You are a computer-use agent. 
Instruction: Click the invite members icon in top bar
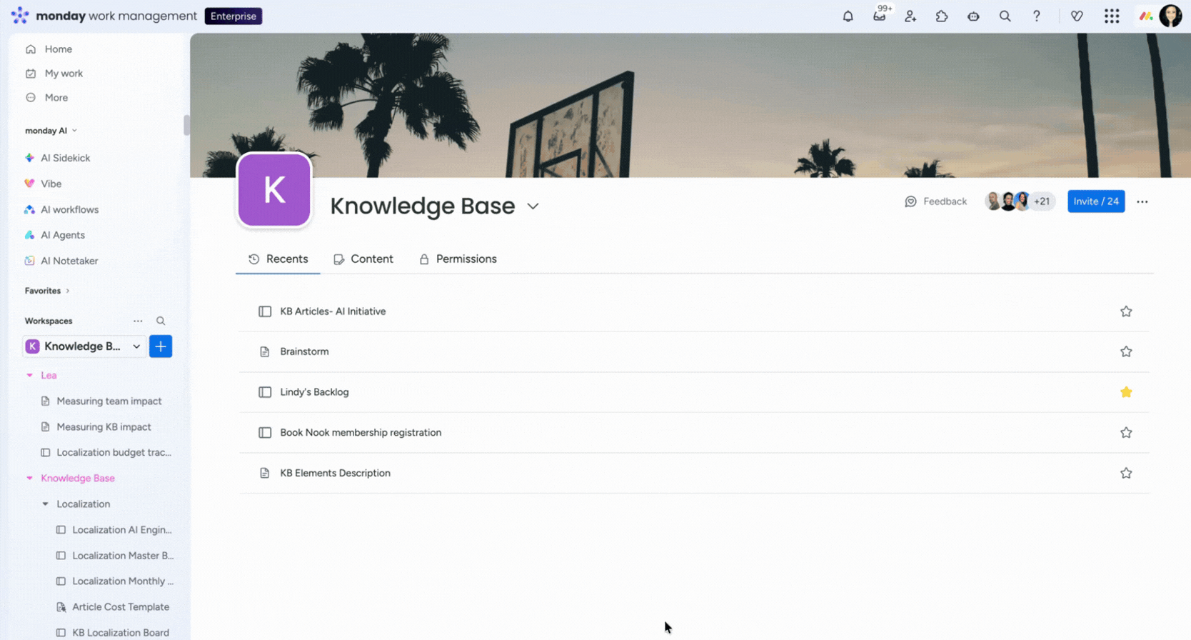point(910,16)
